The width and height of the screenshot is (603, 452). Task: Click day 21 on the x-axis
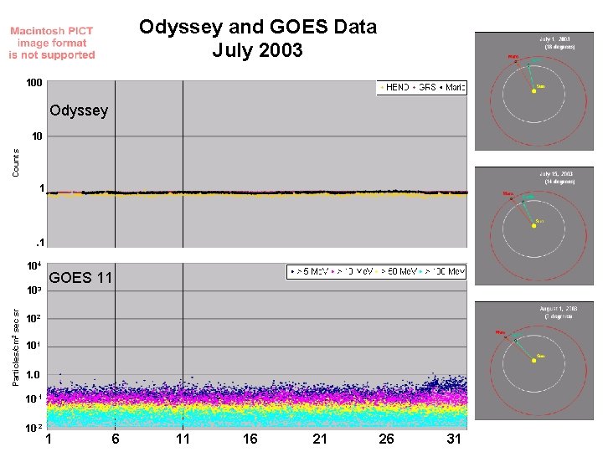point(319,439)
